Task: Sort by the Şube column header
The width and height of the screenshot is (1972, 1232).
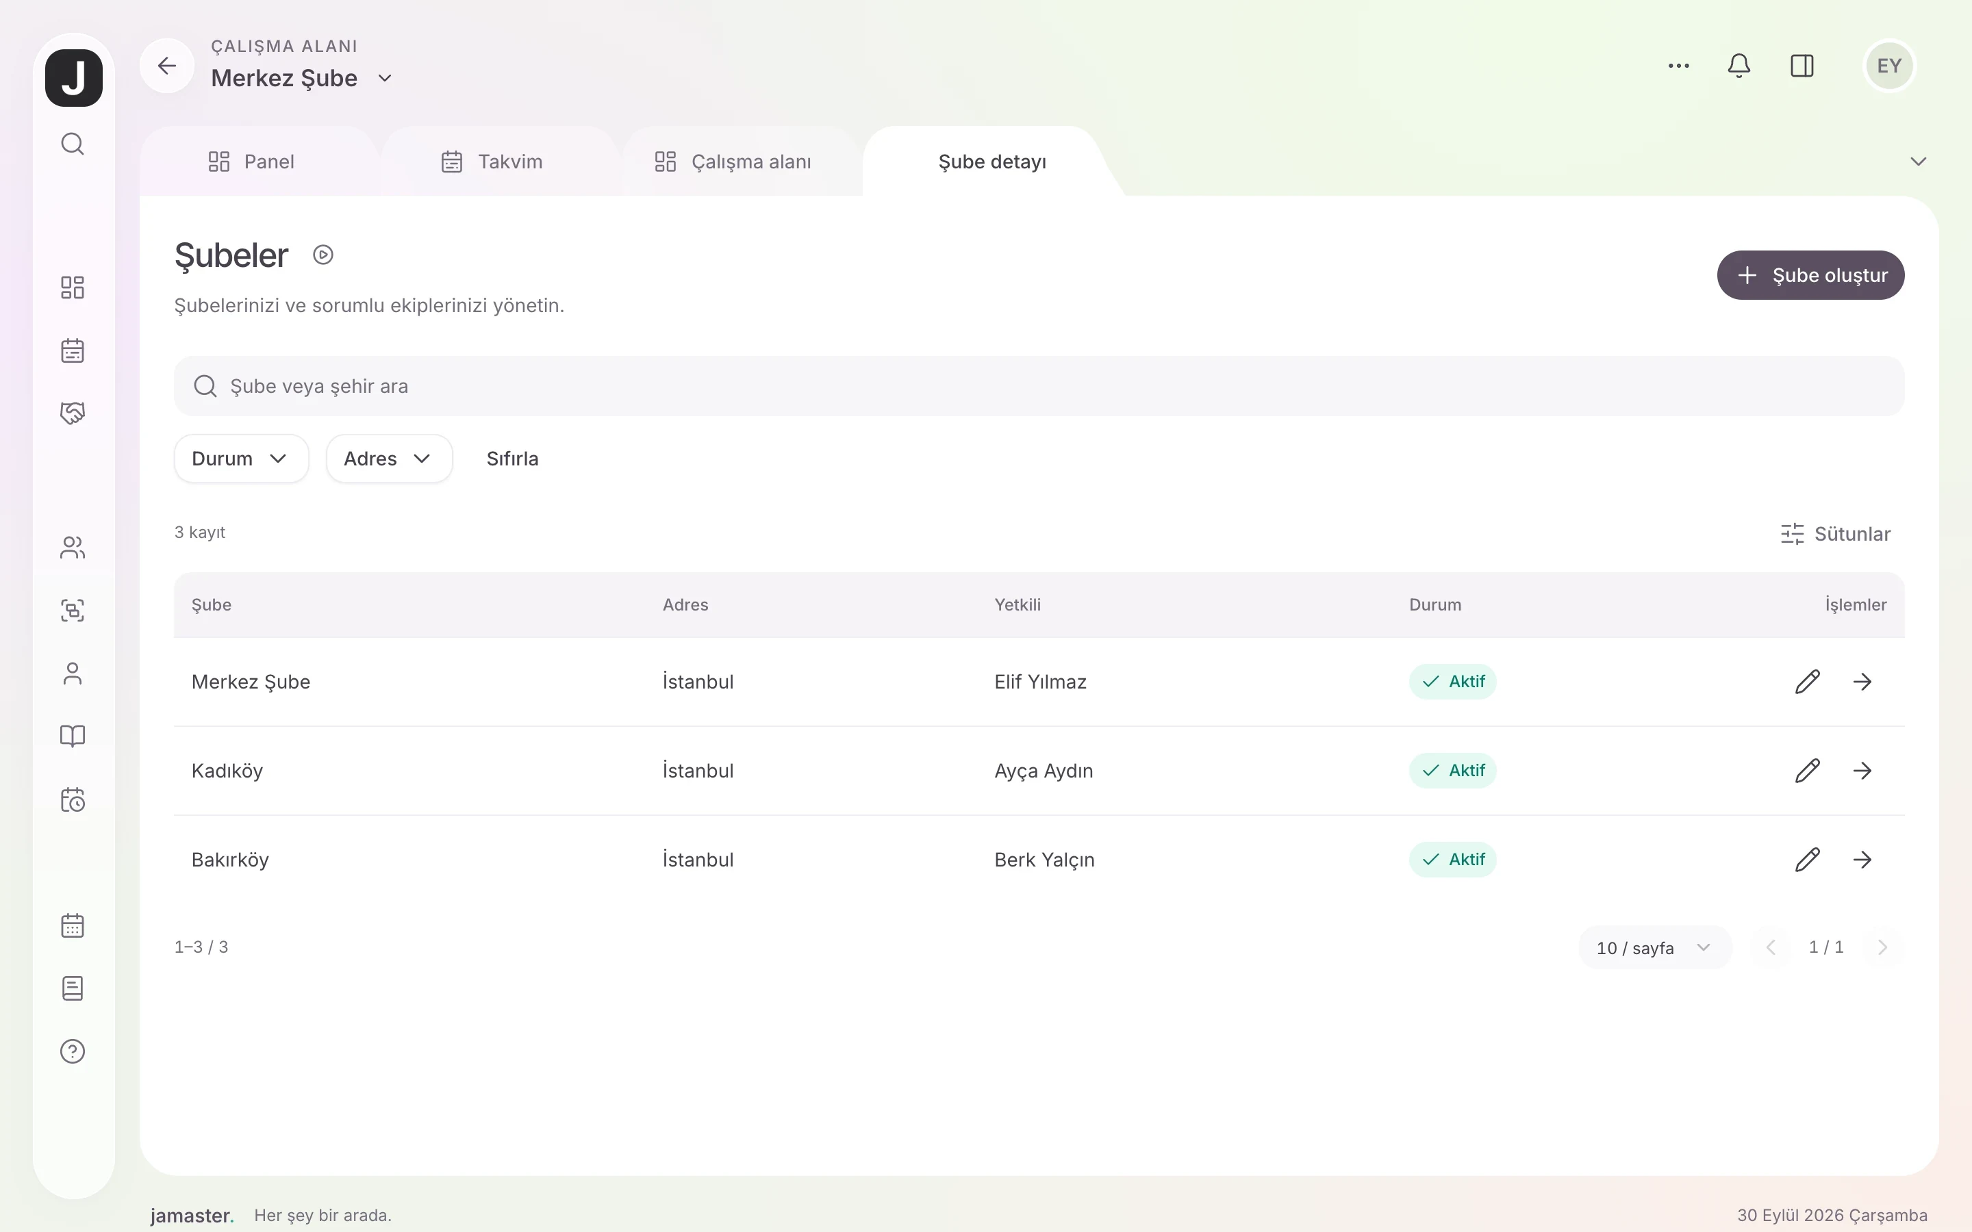Action: 212,606
